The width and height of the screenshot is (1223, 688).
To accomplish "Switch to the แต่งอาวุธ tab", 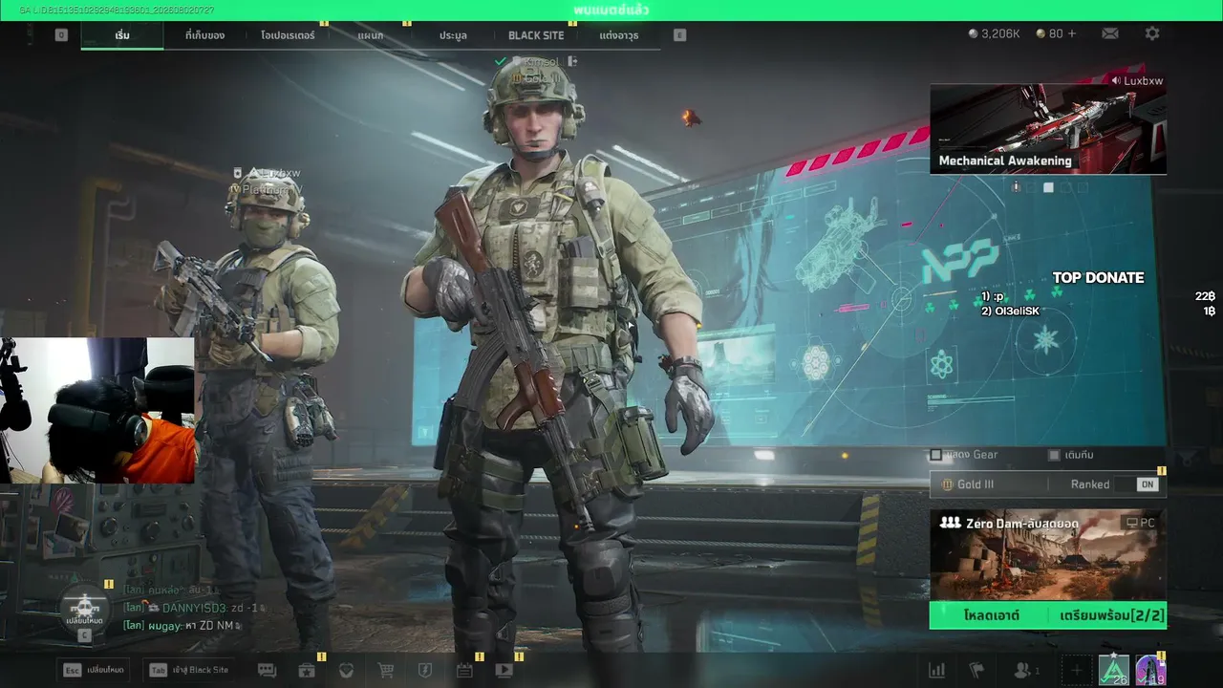I will coord(619,35).
